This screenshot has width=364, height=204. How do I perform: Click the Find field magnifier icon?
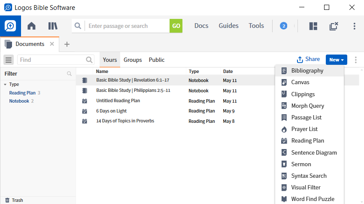point(89,60)
